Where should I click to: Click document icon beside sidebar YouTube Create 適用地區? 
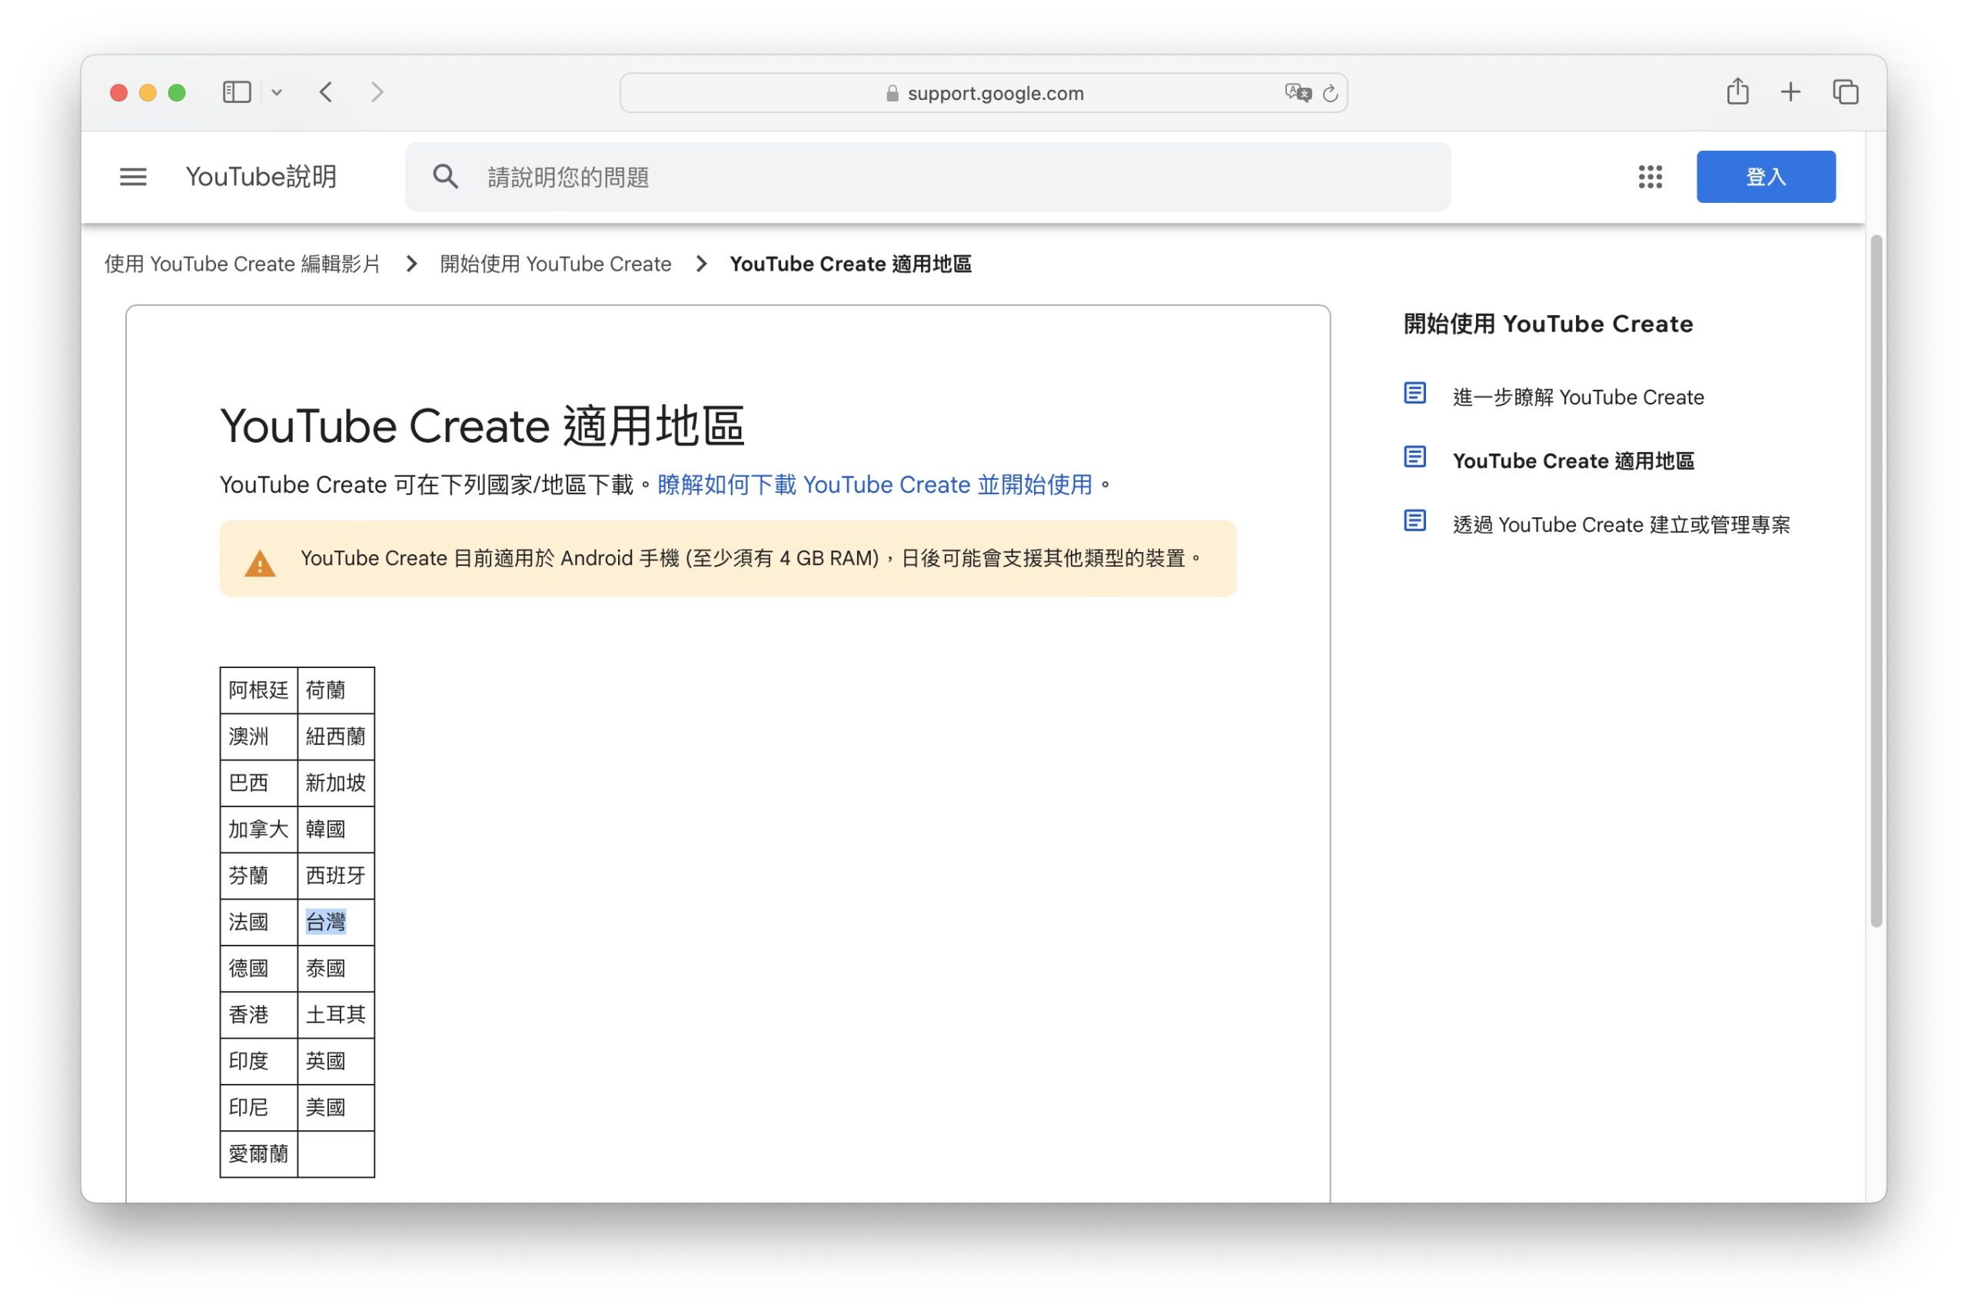[x=1414, y=457]
